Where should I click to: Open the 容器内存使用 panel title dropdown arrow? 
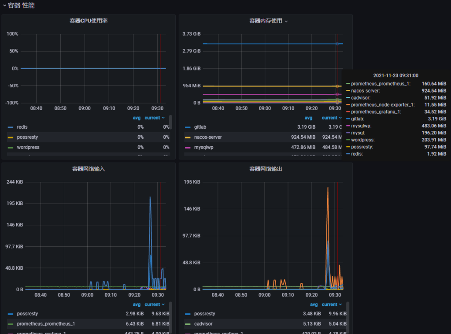click(286, 21)
